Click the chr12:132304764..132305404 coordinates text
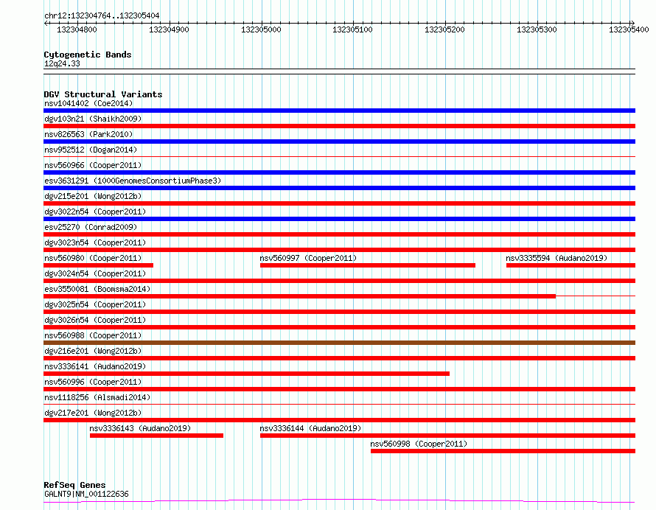The width and height of the screenshot is (656, 510). [102, 16]
